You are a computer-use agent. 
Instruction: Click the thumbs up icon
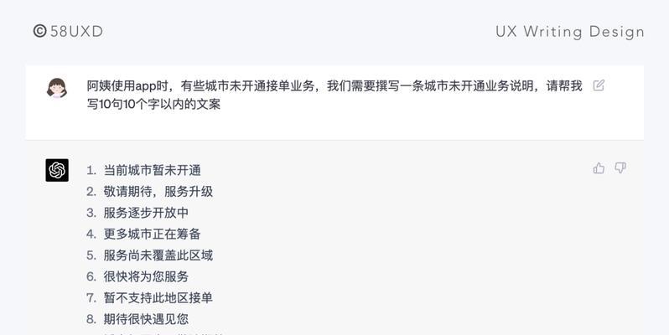pyautogui.click(x=599, y=168)
